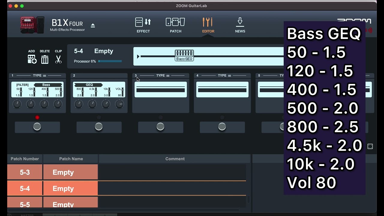Click the 400 Hz band slider
The height and width of the screenshot is (216, 384).
(x=47, y=91)
